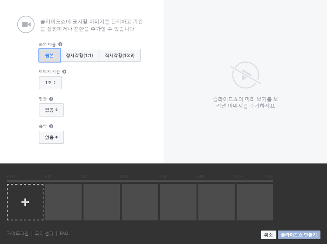Open info tooltip next to 화면 비율

[60, 44]
